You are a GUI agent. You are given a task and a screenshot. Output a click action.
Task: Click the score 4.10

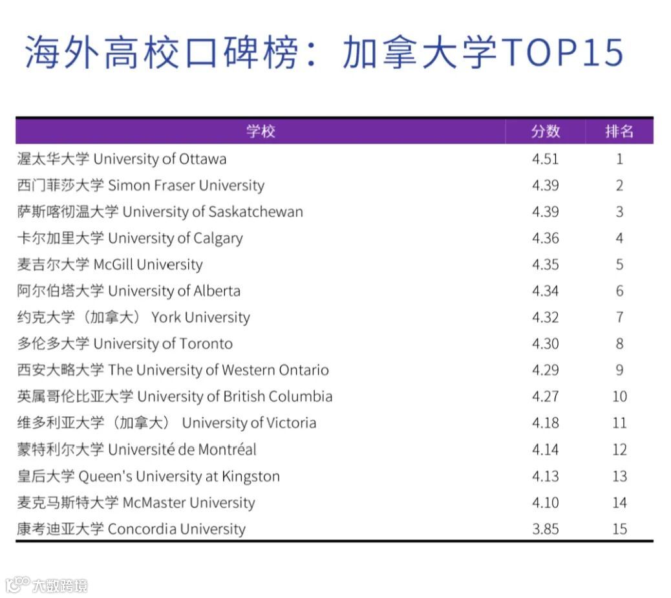point(546,502)
